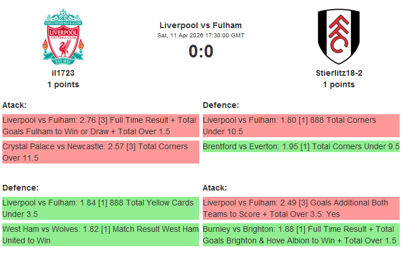Click il1723's 1 points label

pos(63,84)
